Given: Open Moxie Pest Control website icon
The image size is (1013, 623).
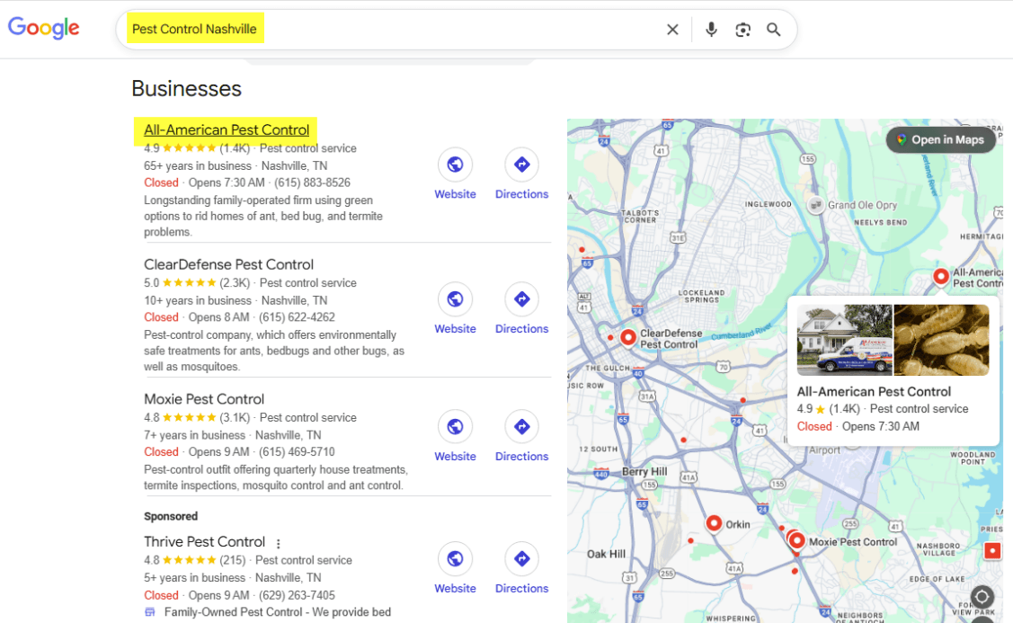Looking at the screenshot, I should click(455, 427).
